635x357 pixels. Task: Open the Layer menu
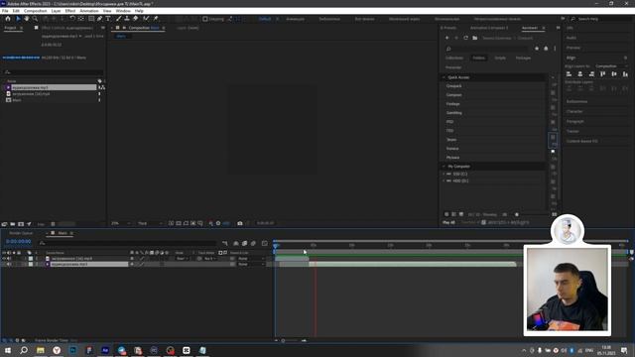click(x=56, y=11)
